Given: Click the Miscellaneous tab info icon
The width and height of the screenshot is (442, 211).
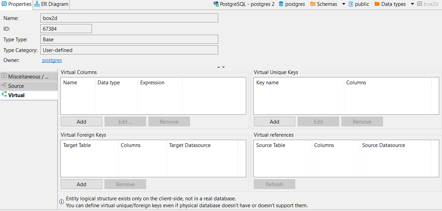Looking at the screenshot, I should (x=4, y=76).
